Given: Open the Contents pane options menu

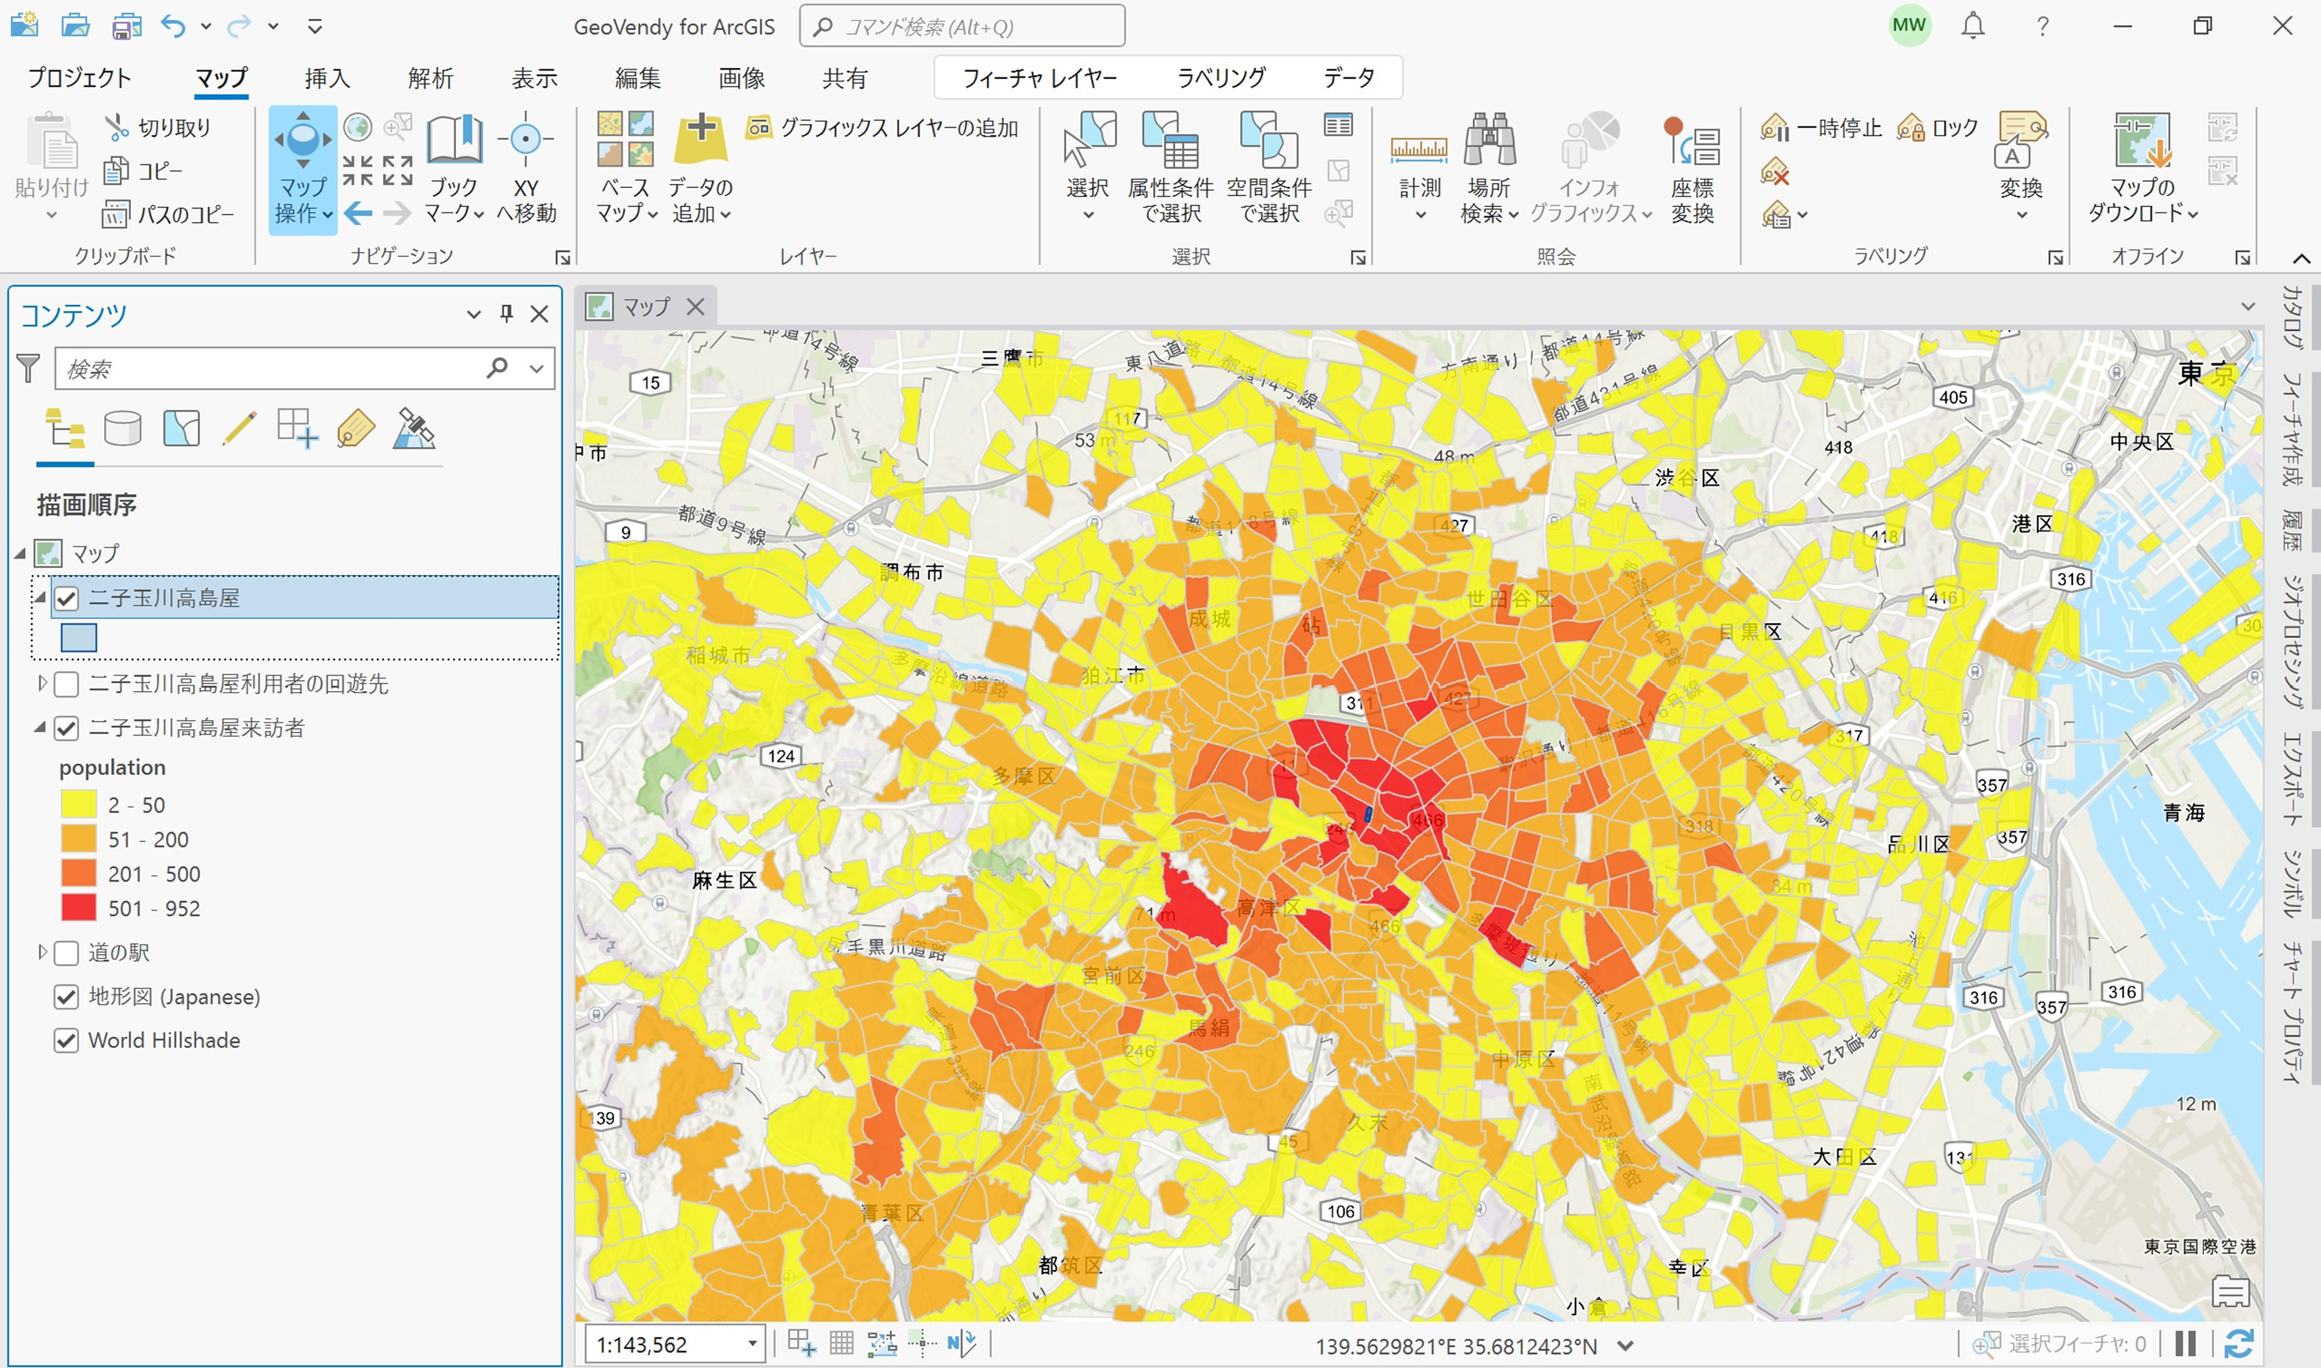Looking at the screenshot, I should click(x=474, y=314).
